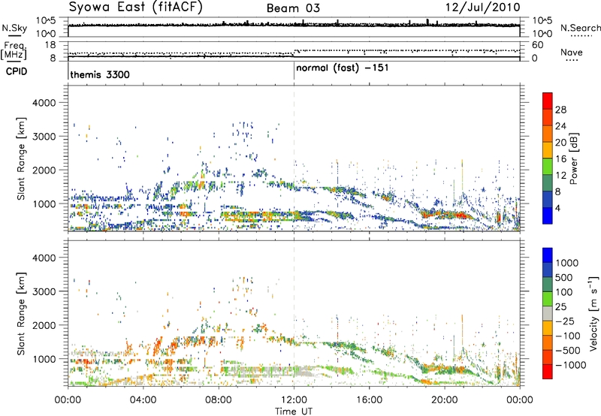Click the '04:00' time axis label
This screenshot has width=601, height=416.
click(143, 400)
